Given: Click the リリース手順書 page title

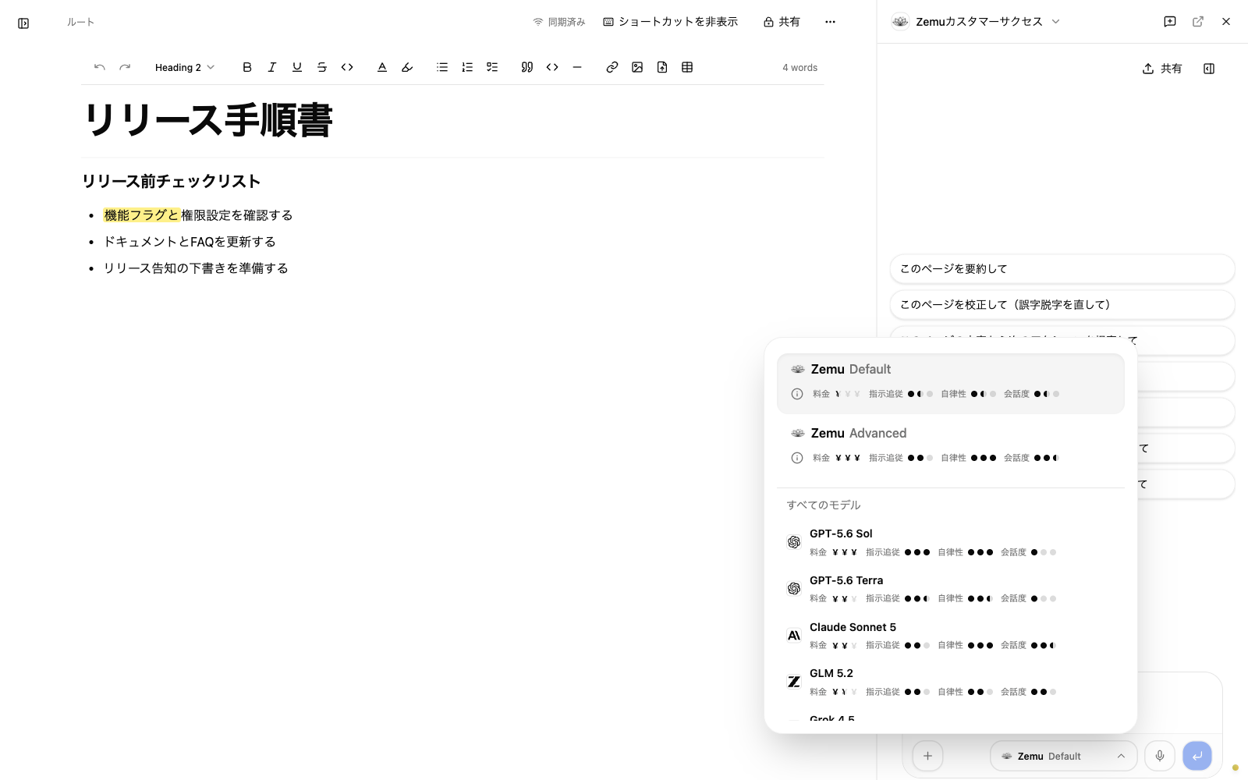Looking at the screenshot, I should point(208,120).
